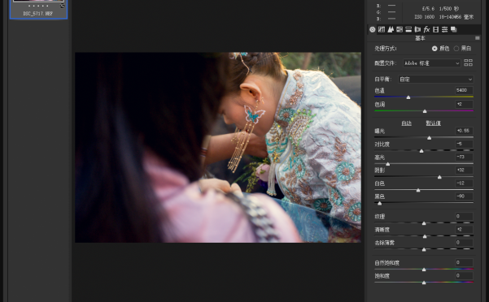Click the 对比度 contrast slider handle
Image resolution: width=489 pixels, height=302 pixels.
421,151
